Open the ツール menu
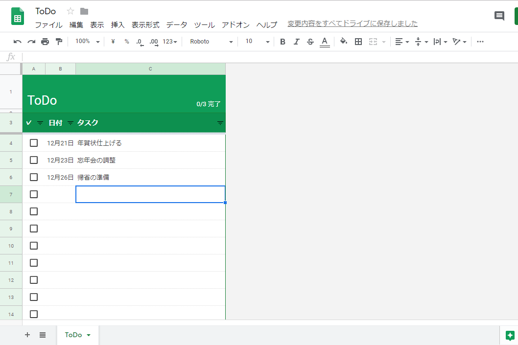Screen dimensions: 518x345 tap(205, 25)
